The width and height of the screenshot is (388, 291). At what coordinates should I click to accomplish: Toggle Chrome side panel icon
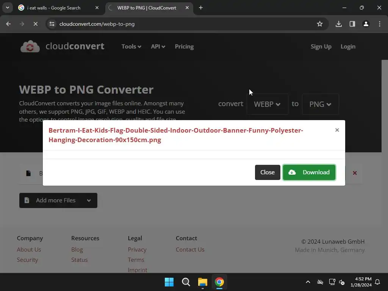(x=352, y=24)
